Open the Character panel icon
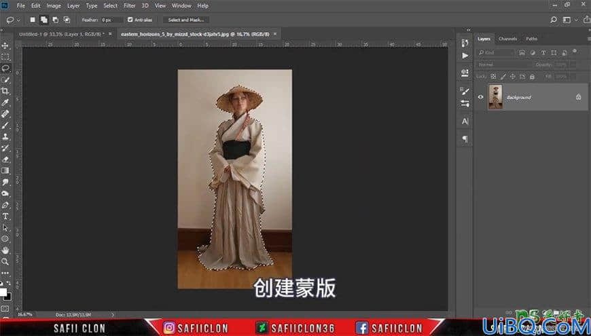 click(x=465, y=122)
